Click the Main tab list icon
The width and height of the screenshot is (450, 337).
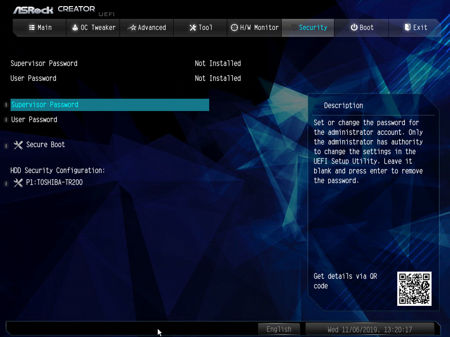(32, 27)
